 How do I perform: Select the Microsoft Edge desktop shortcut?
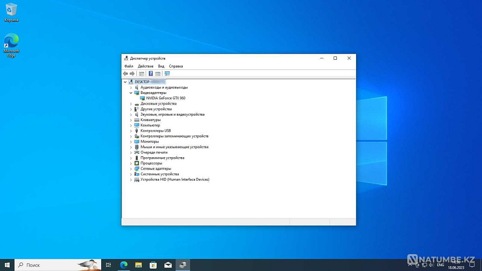click(x=12, y=45)
